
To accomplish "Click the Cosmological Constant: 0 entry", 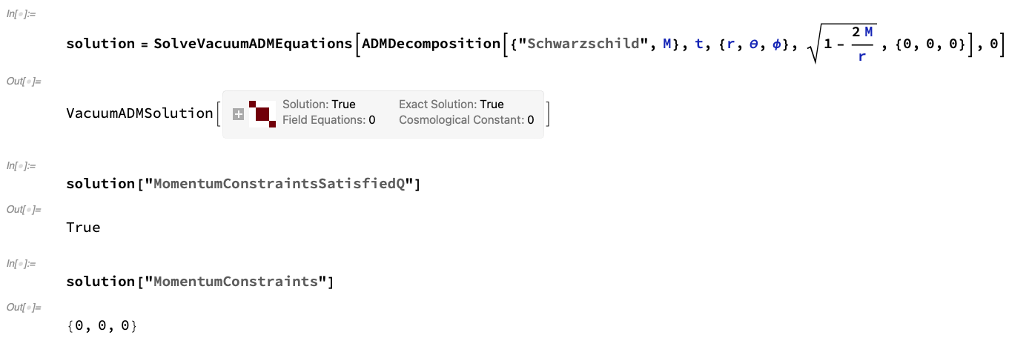I will pos(466,119).
